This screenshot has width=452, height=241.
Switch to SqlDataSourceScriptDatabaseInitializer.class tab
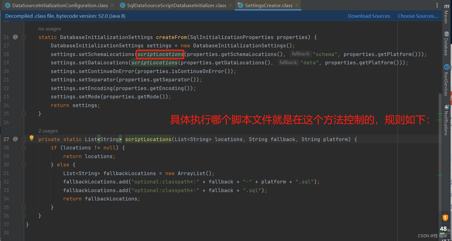(x=176, y=5)
